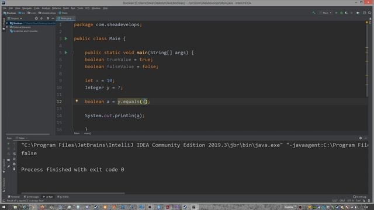Click the Collapse All icon in the Project panel
374x210 pixels.
(41, 18)
